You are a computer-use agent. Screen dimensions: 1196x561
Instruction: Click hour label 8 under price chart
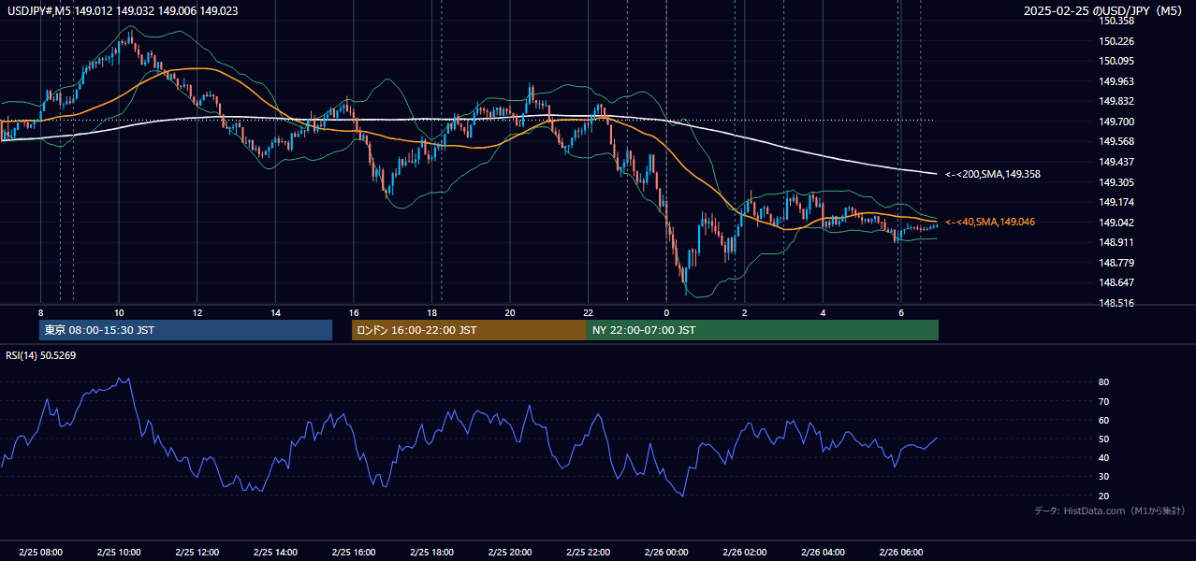tap(40, 312)
